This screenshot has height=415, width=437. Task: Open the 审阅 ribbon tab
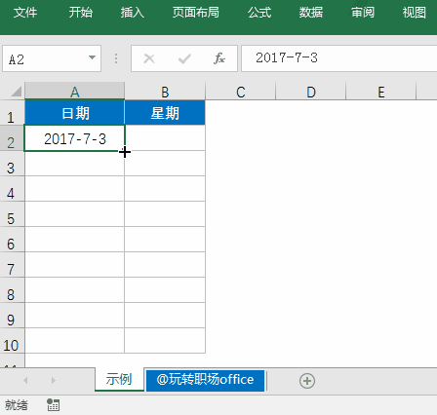[x=363, y=13]
